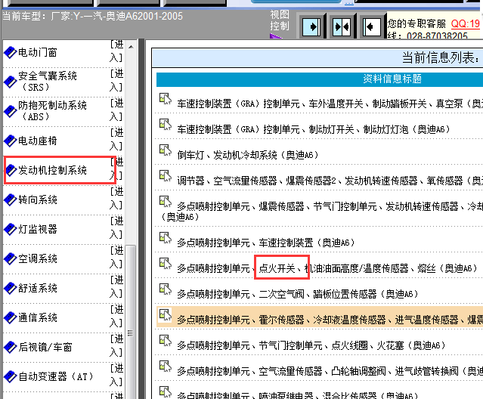Click the collapse-left view control button

point(371,27)
